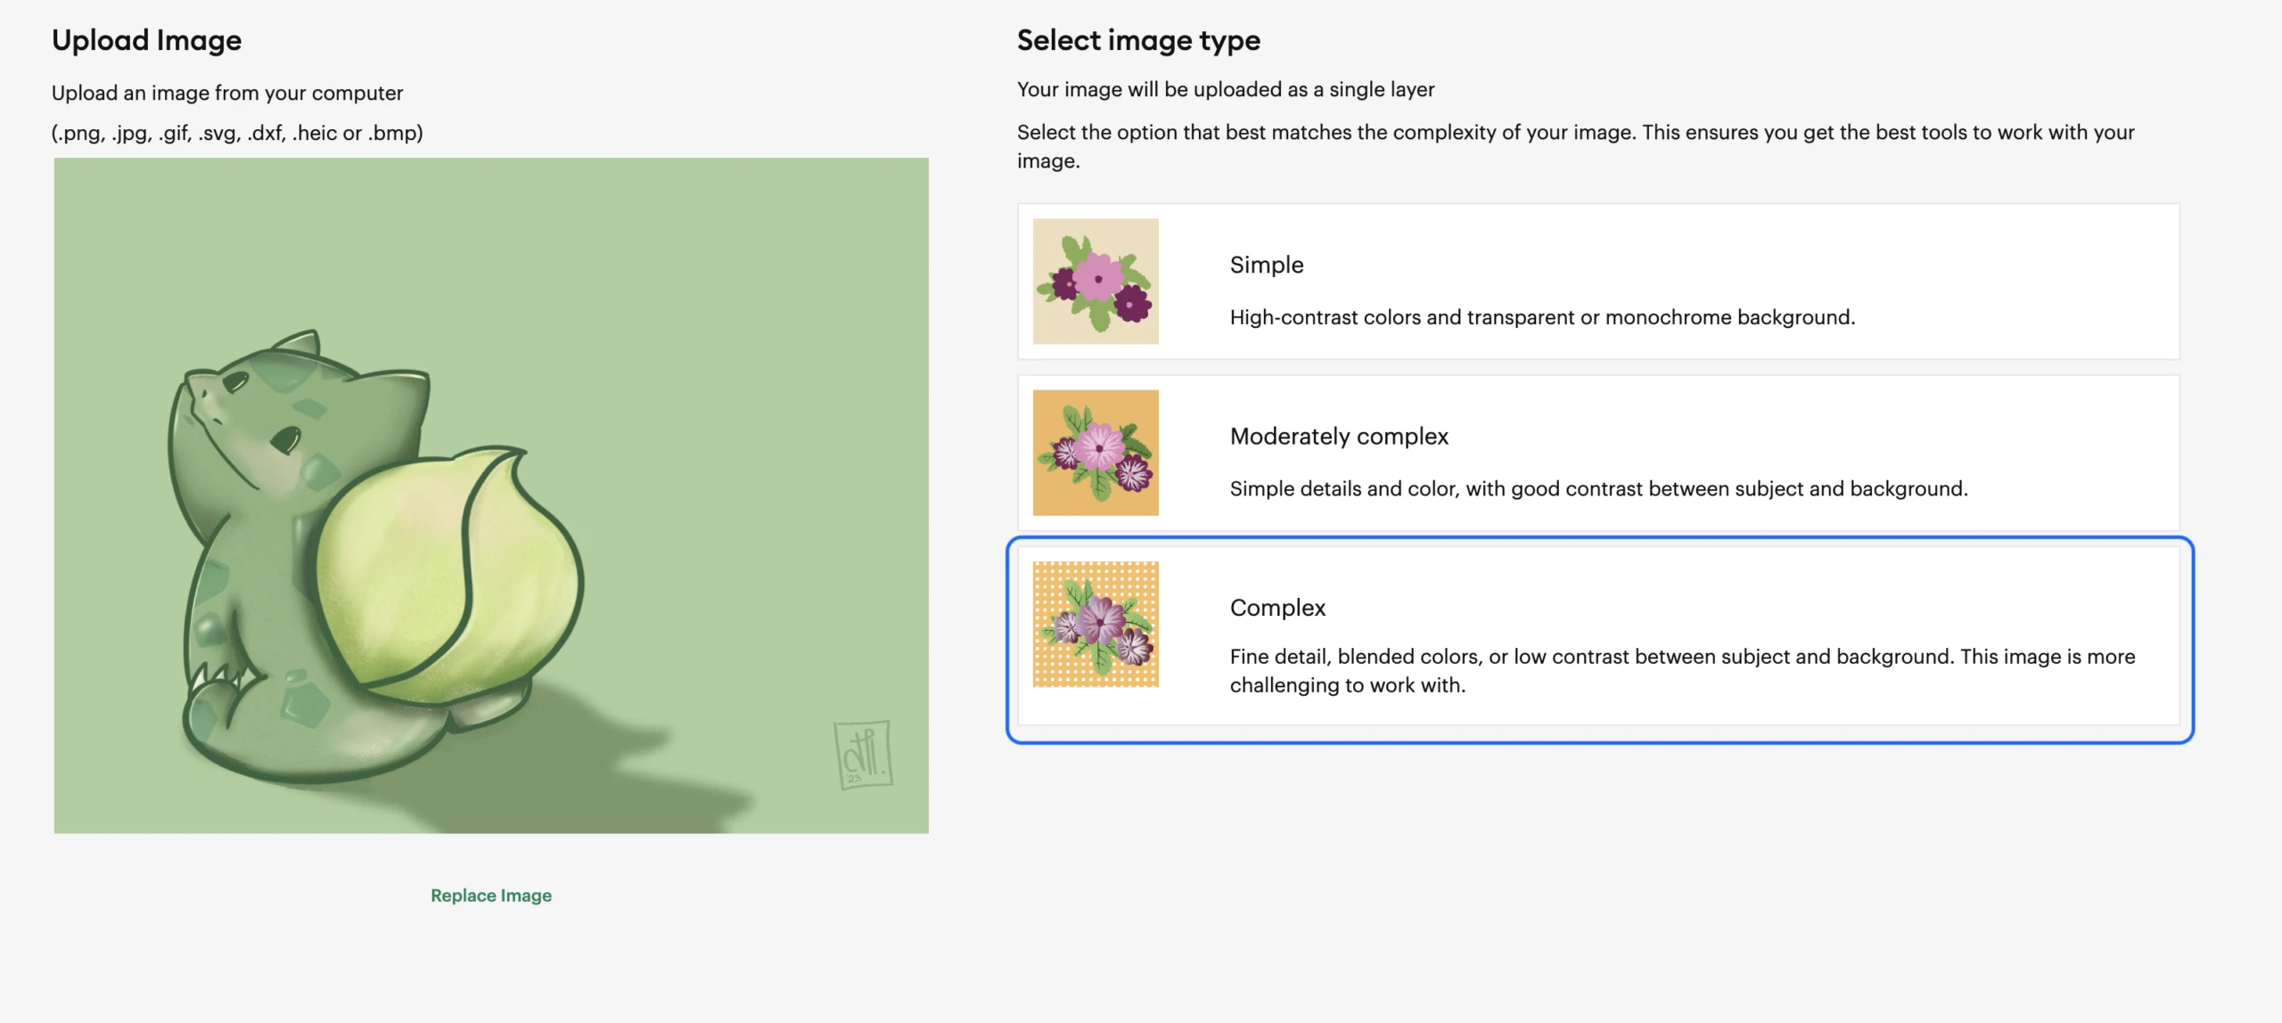Image resolution: width=2282 pixels, height=1023 pixels.
Task: Choose the Simple image type label
Action: 1266,265
